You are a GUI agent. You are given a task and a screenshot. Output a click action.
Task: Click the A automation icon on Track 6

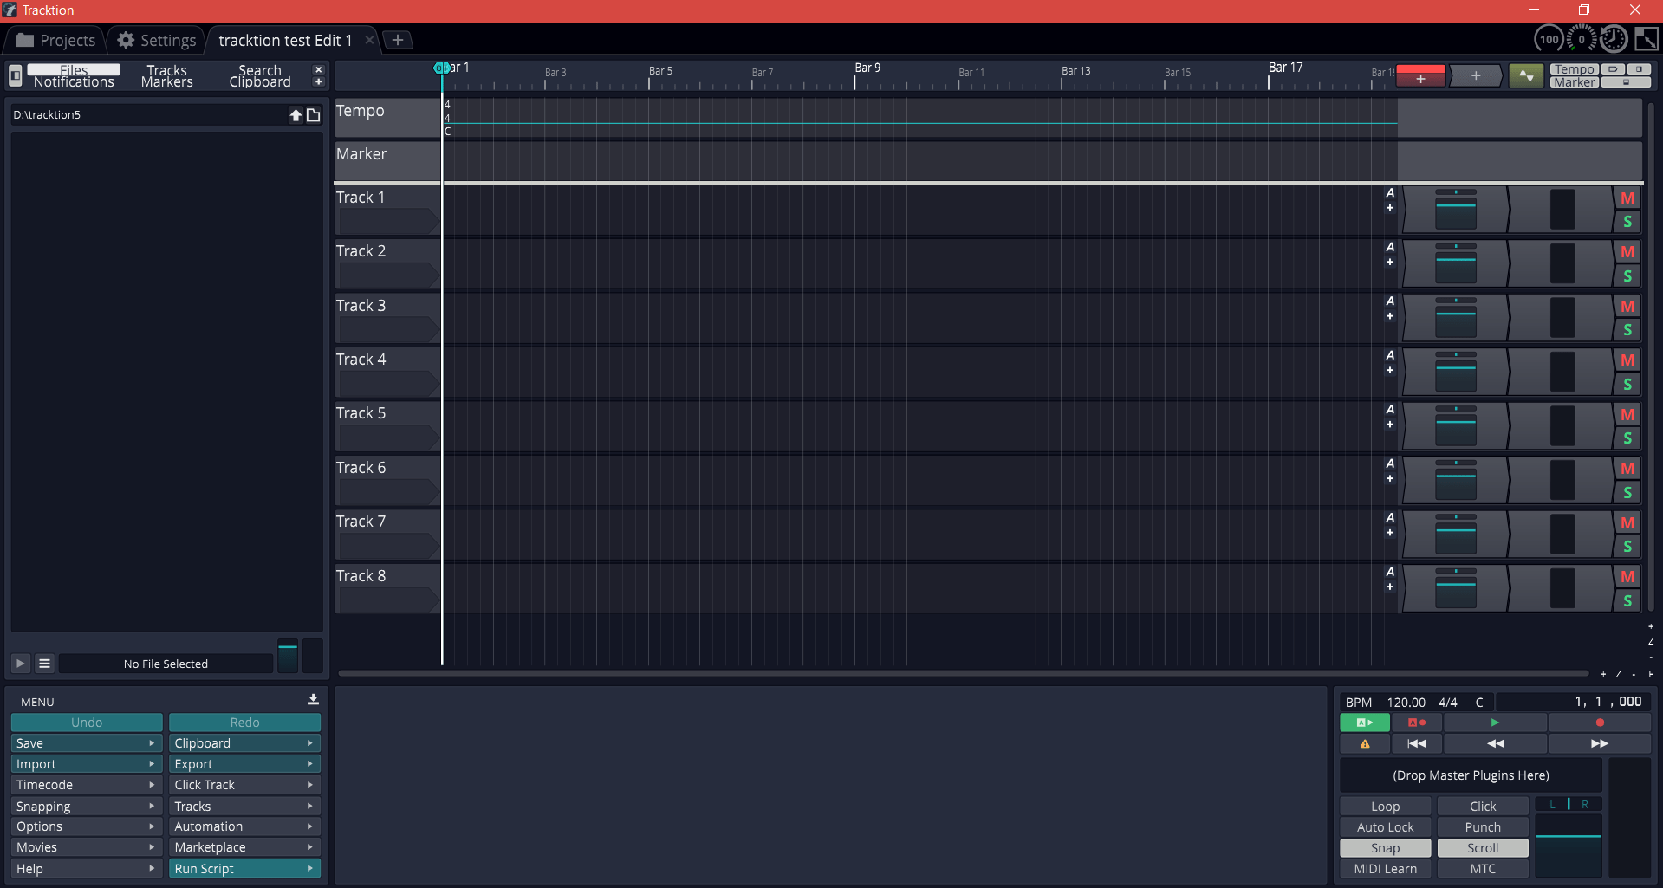[x=1390, y=463]
